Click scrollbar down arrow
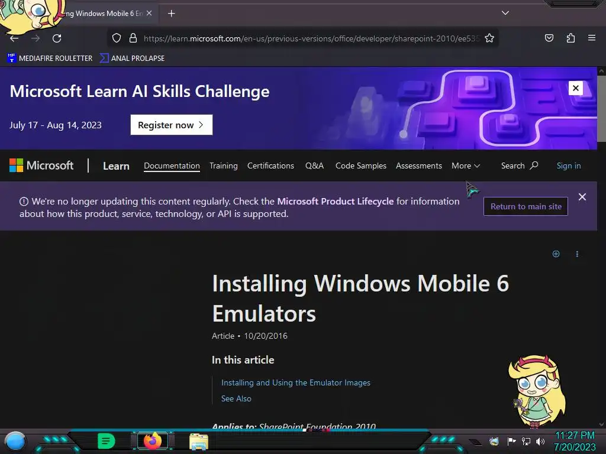The width and height of the screenshot is (606, 454). (601, 424)
